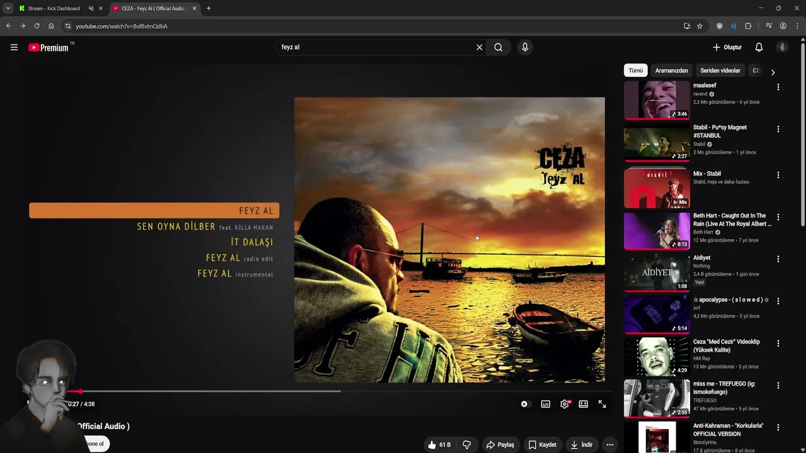Switch the player to theater mode
This screenshot has width=806, height=453.
583,404
